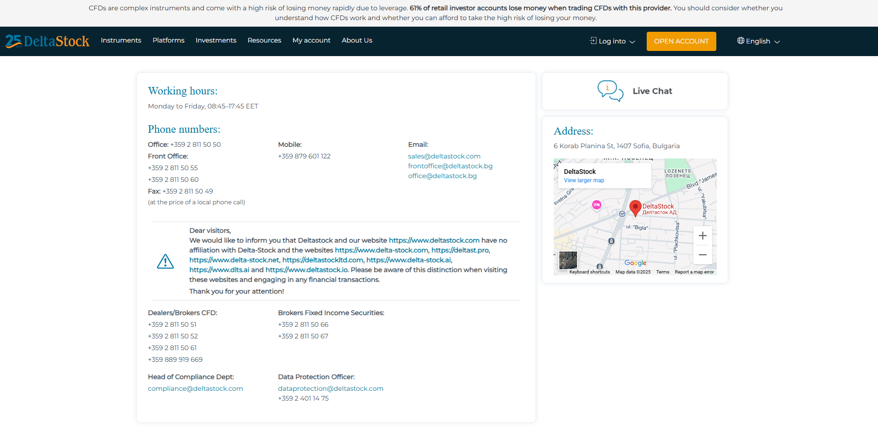Image resolution: width=878 pixels, height=438 pixels.
Task: Switch map to satellite thumbnail
Action: (568, 260)
